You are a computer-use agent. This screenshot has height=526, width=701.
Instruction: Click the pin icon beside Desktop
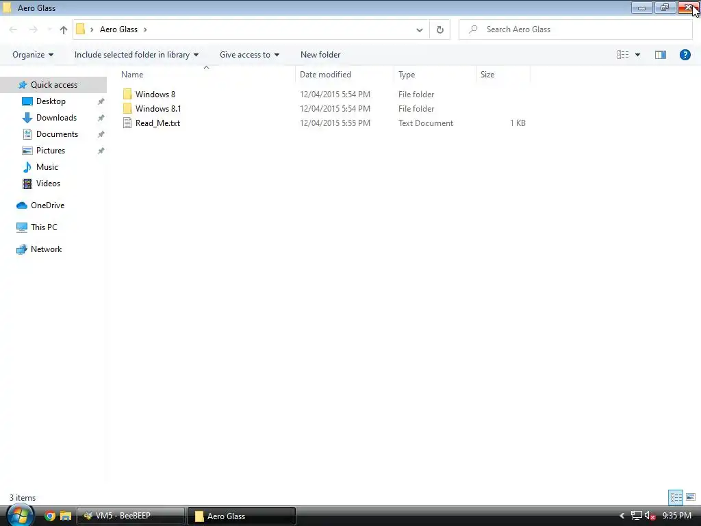(x=101, y=101)
